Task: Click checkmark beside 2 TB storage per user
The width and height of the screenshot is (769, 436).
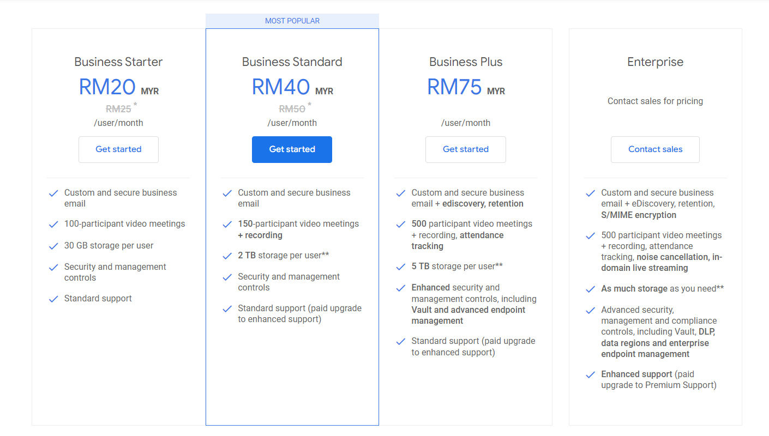Action: [227, 256]
